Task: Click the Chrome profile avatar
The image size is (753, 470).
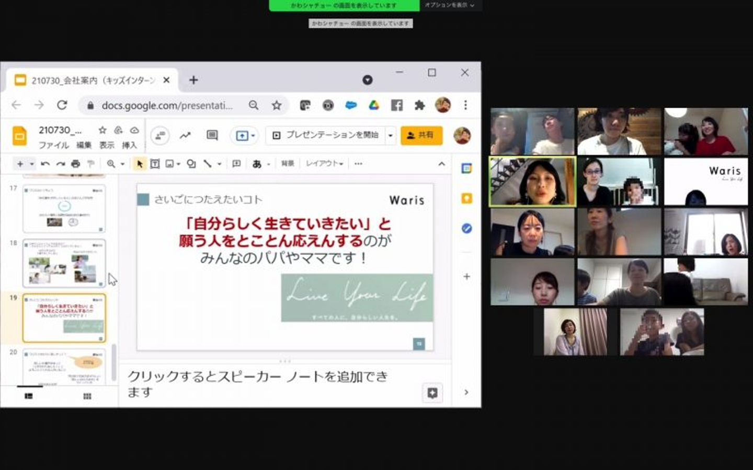Action: 442,105
